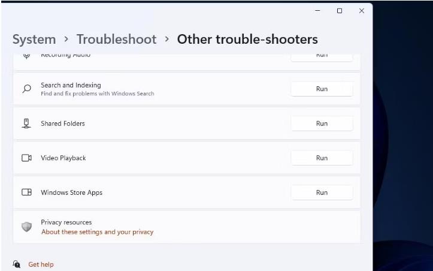The image size is (433, 271).
Task: Click the Windows Store Apps icon
Action: coord(26,192)
